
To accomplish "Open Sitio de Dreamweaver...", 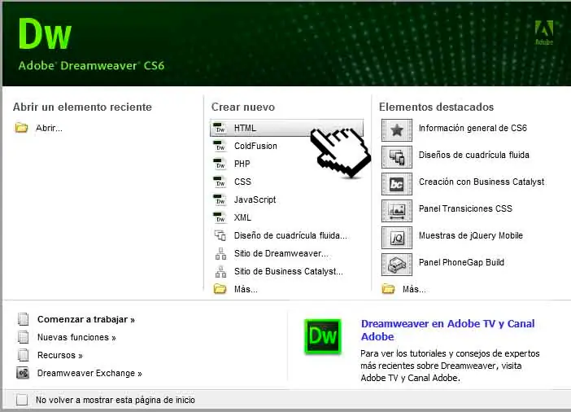I will [281, 253].
